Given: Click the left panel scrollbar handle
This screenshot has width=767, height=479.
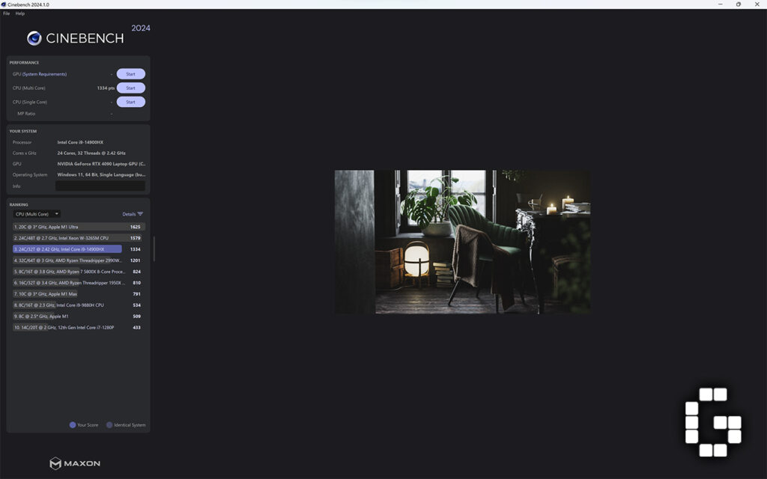Looking at the screenshot, I should pyautogui.click(x=154, y=249).
